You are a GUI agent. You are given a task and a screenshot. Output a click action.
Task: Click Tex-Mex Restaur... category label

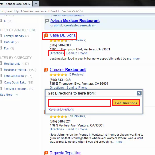coord(16,89)
